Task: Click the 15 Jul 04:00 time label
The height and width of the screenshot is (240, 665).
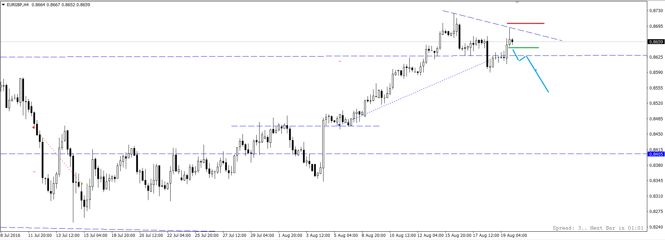Action: tap(96, 235)
